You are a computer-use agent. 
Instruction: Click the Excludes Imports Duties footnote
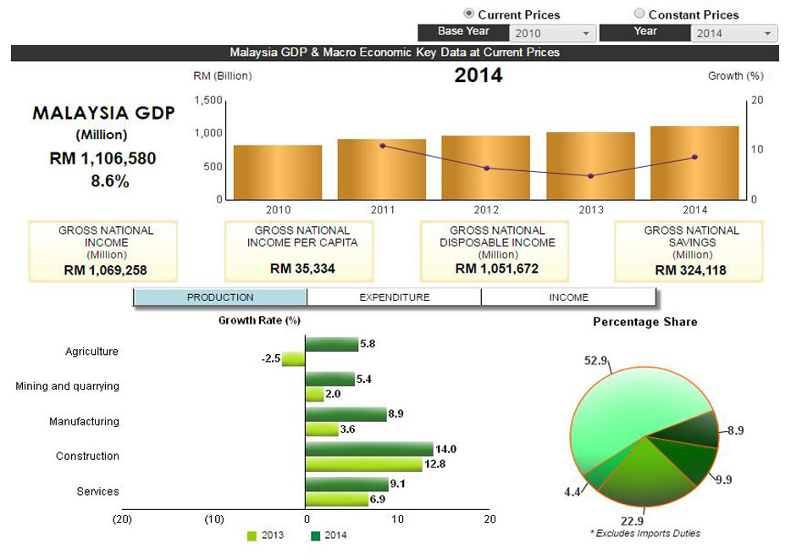click(645, 533)
